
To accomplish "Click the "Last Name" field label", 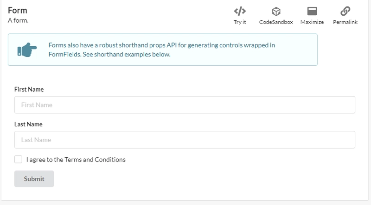I will [28, 124].
